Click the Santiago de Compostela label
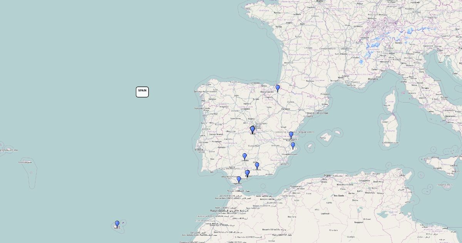This screenshot has width=462, height=243. click(205, 91)
